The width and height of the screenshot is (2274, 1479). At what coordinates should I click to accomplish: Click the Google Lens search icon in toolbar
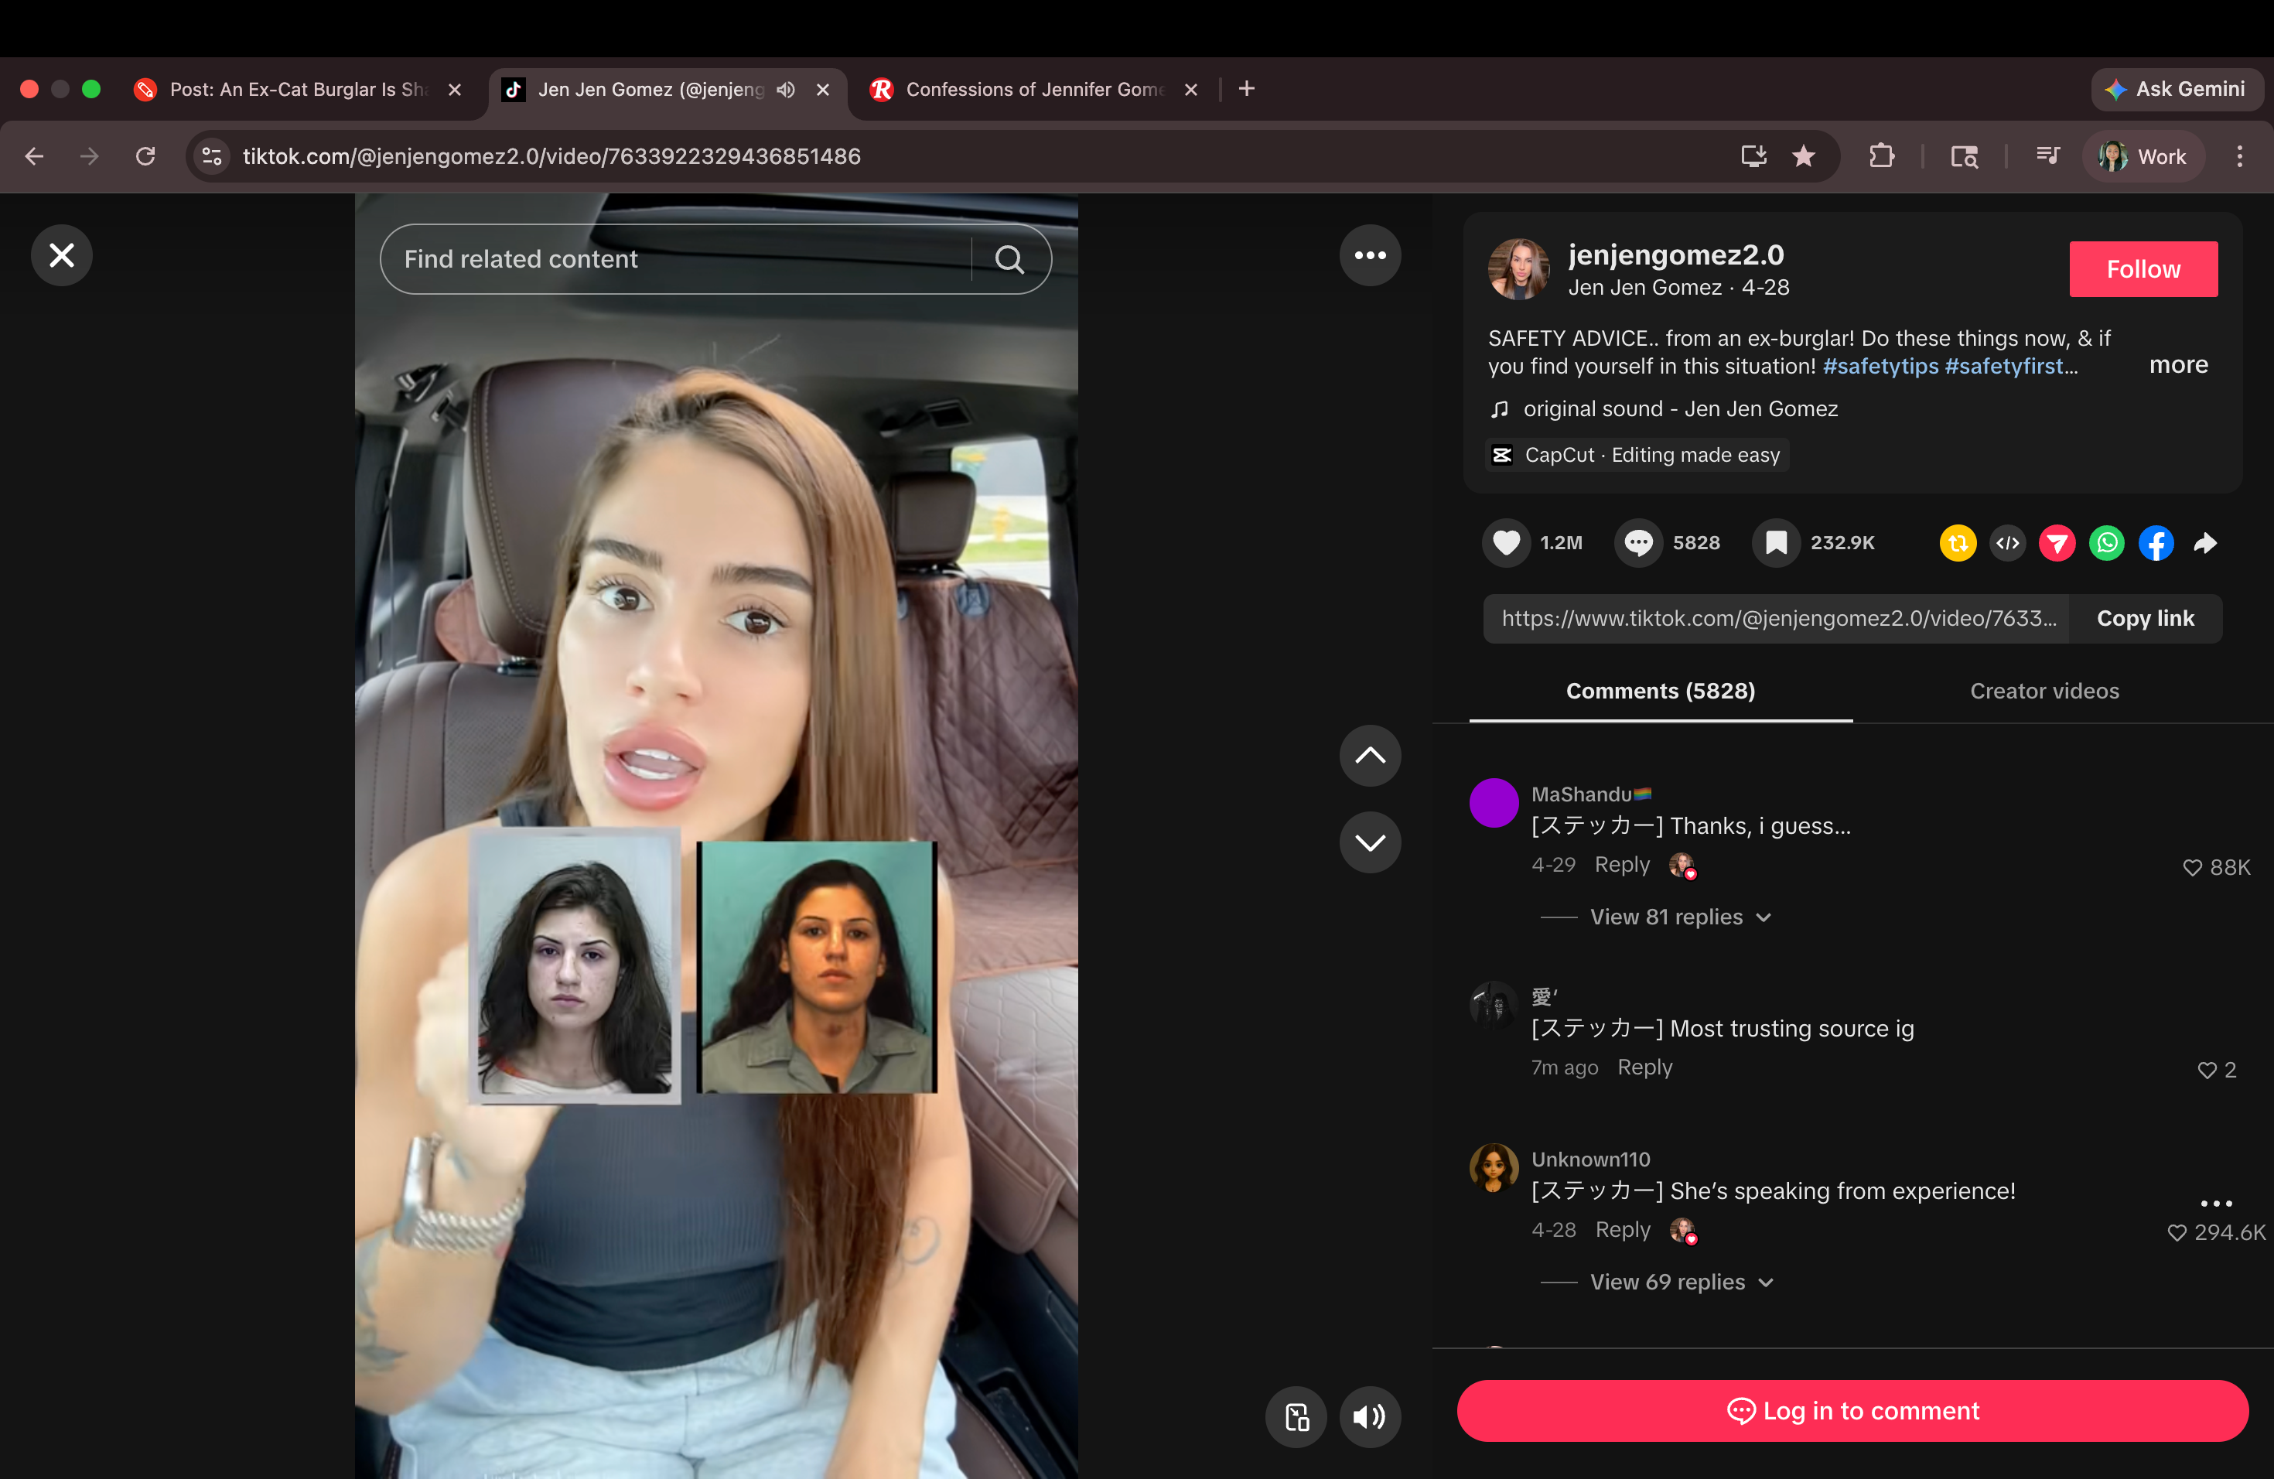point(1965,155)
